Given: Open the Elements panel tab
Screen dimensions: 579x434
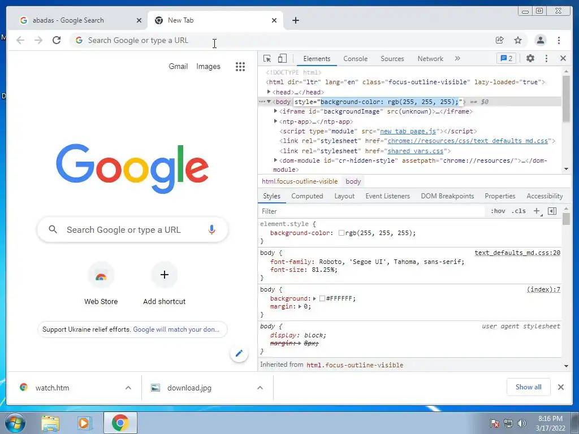Looking at the screenshot, I should pyautogui.click(x=317, y=59).
